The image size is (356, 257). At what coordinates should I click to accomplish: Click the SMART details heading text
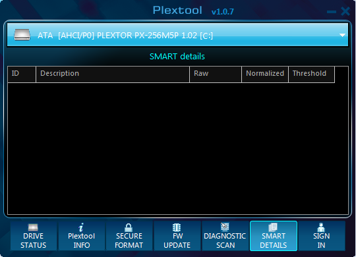pyautogui.click(x=177, y=56)
